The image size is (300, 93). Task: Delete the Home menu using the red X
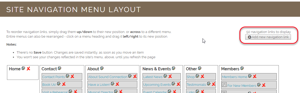(x=28, y=69)
